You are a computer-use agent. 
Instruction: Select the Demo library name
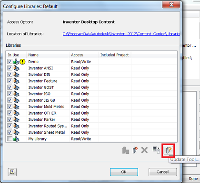coord(33,62)
